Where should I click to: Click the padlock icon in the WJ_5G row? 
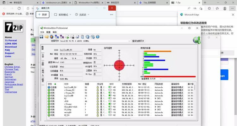(x=98, y=115)
